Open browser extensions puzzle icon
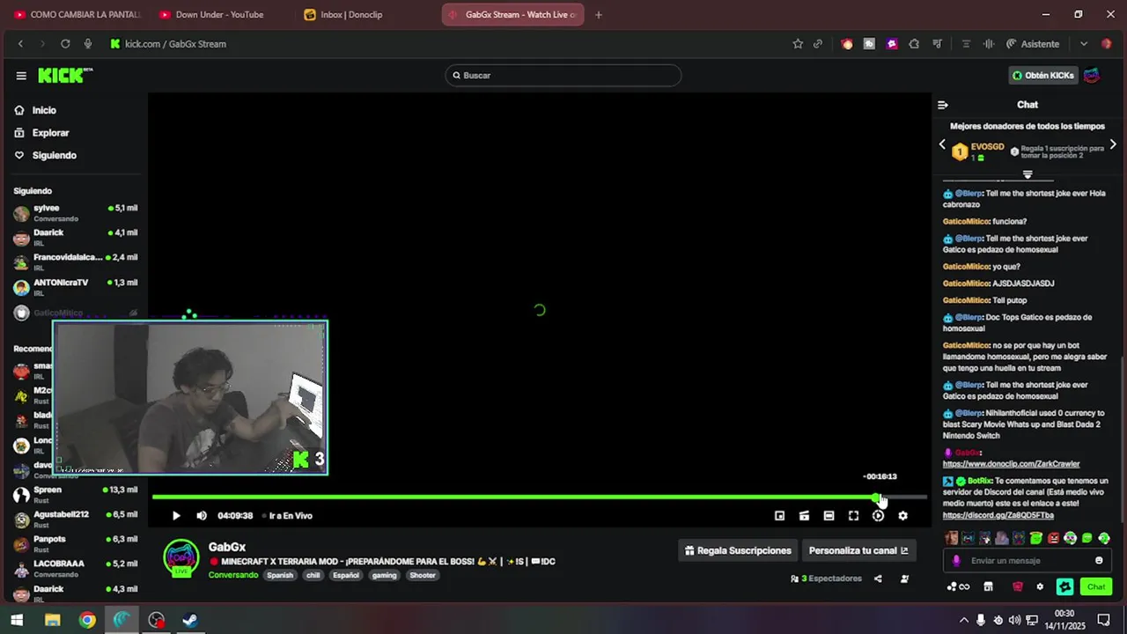 pos(914,44)
